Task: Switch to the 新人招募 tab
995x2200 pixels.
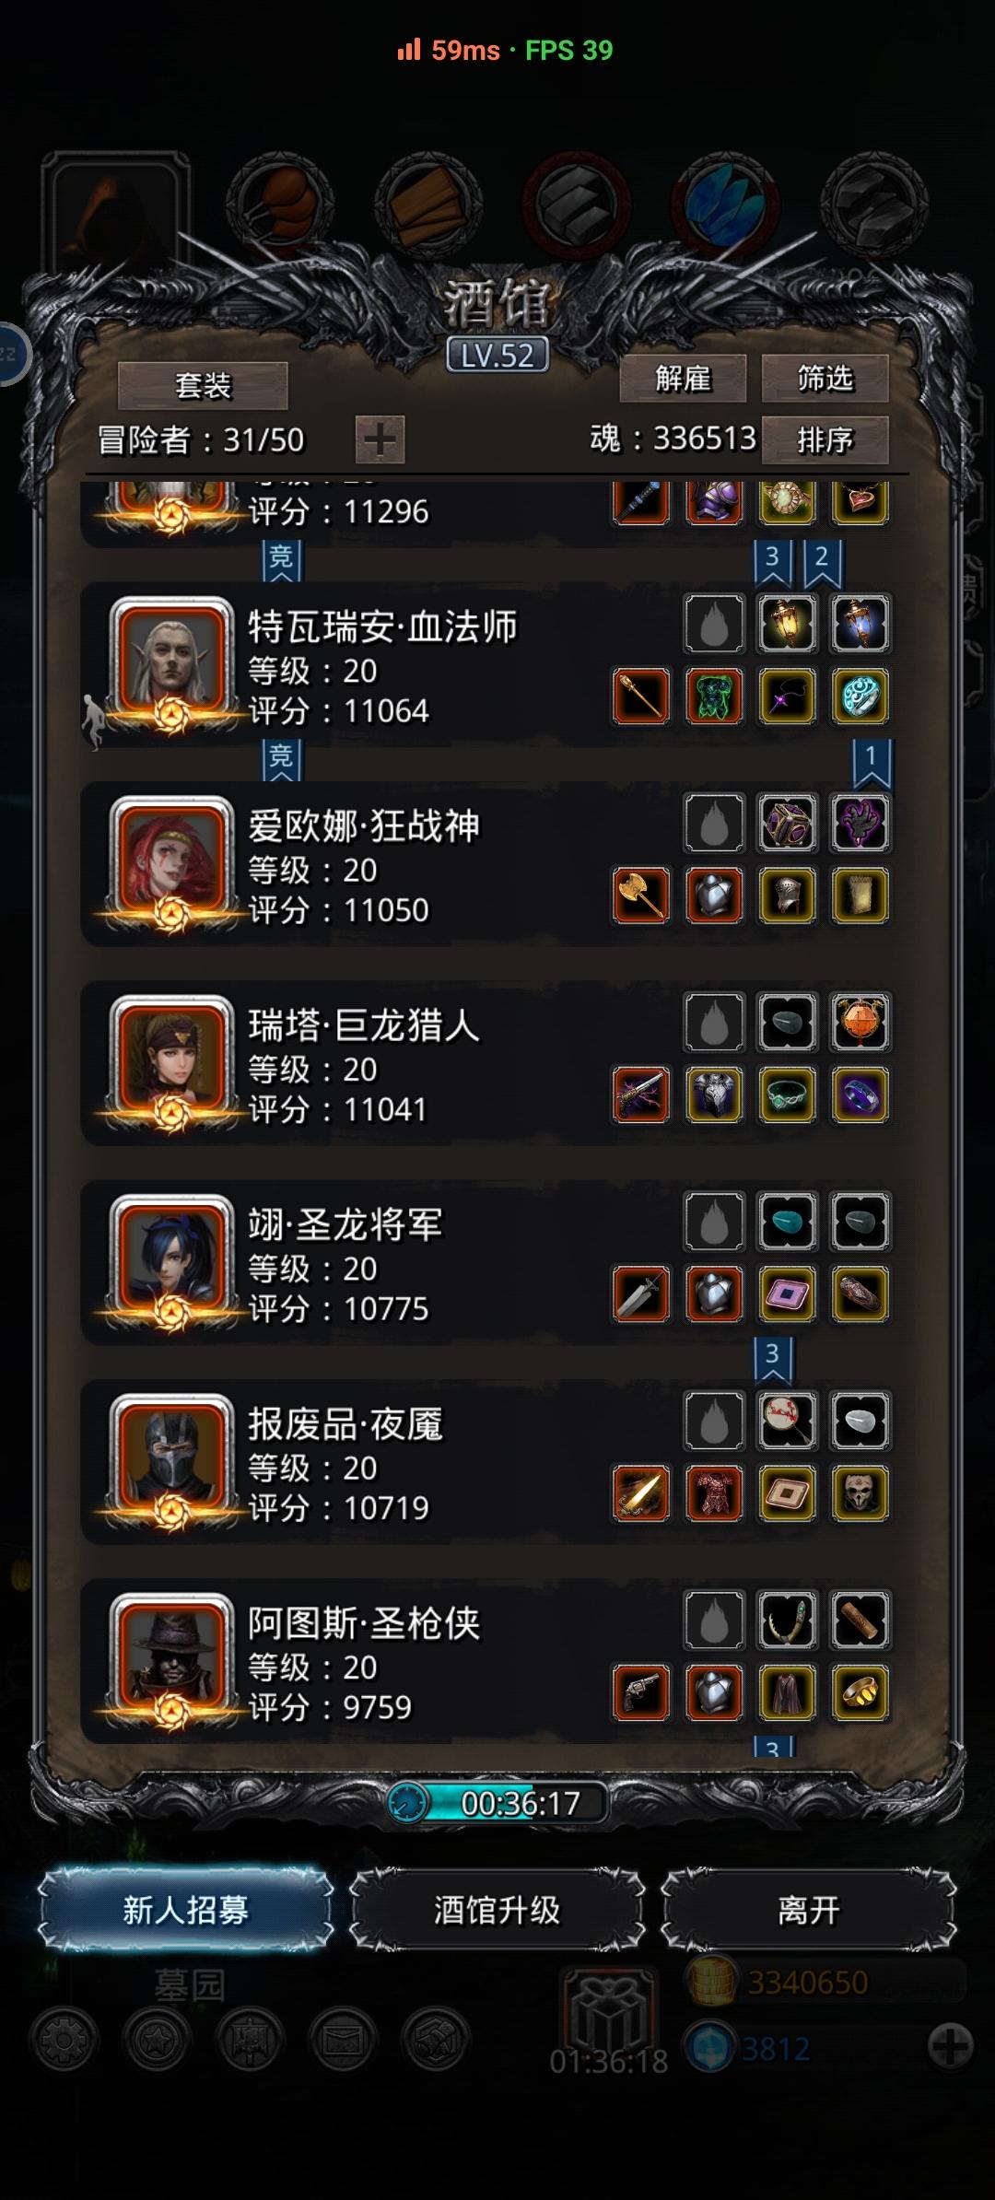Action: [x=185, y=1910]
